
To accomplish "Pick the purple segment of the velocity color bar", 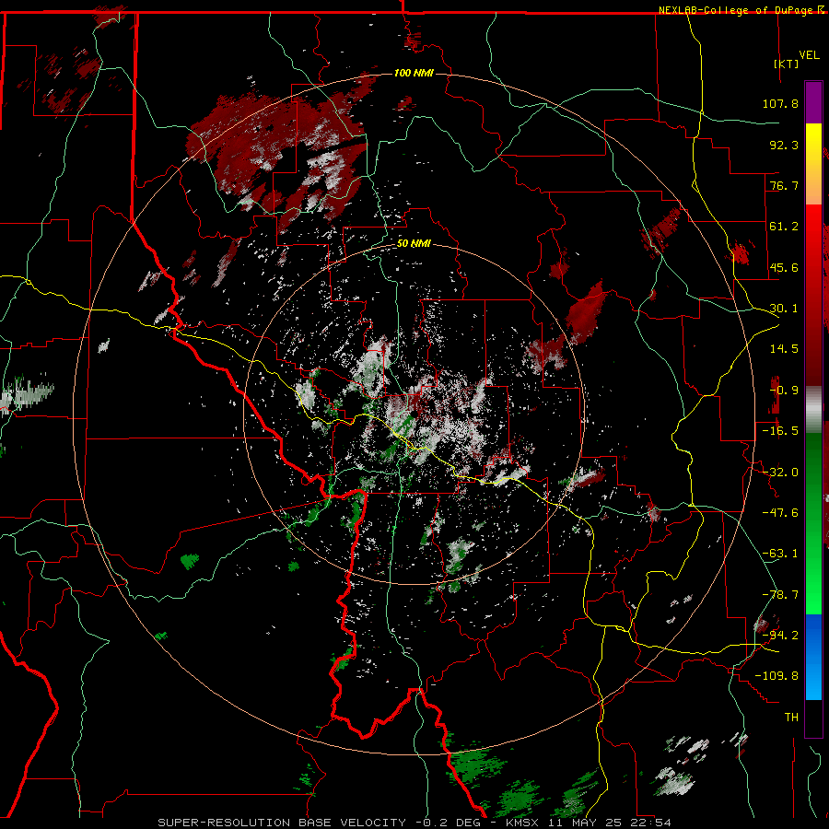I will point(813,102).
